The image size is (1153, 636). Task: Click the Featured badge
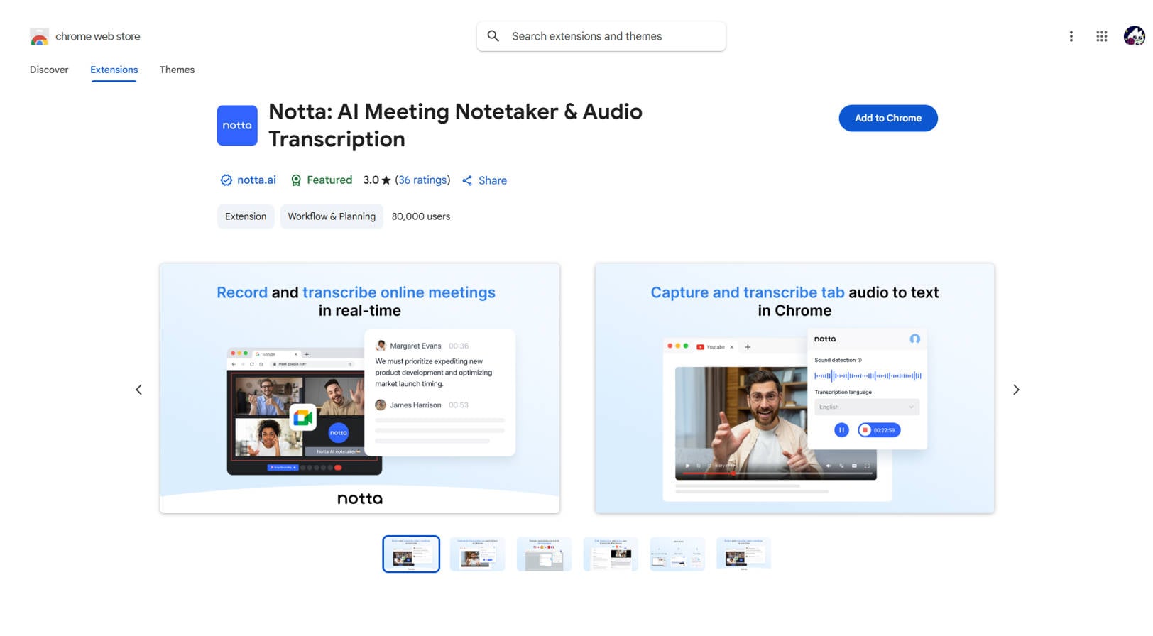click(322, 180)
